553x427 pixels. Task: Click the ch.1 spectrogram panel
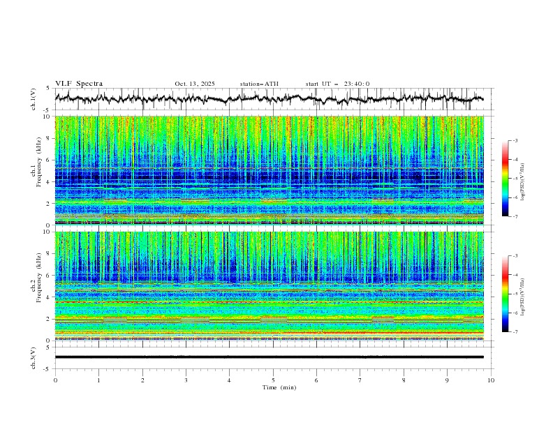click(270, 170)
